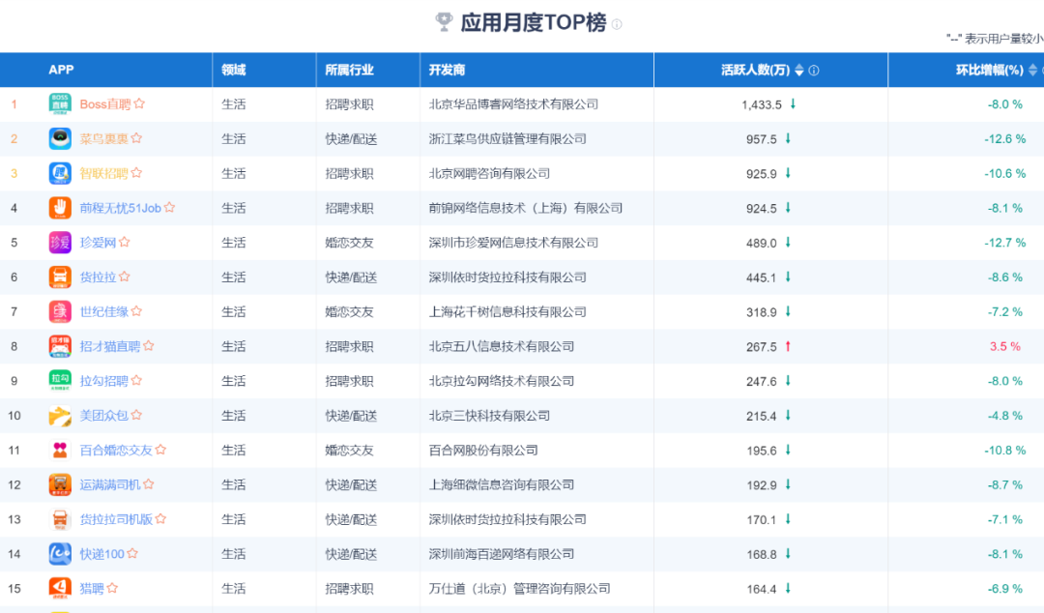This screenshot has height=613, width=1044.
Task: Open the 货拉拉司机版 app link
Action: point(116,520)
